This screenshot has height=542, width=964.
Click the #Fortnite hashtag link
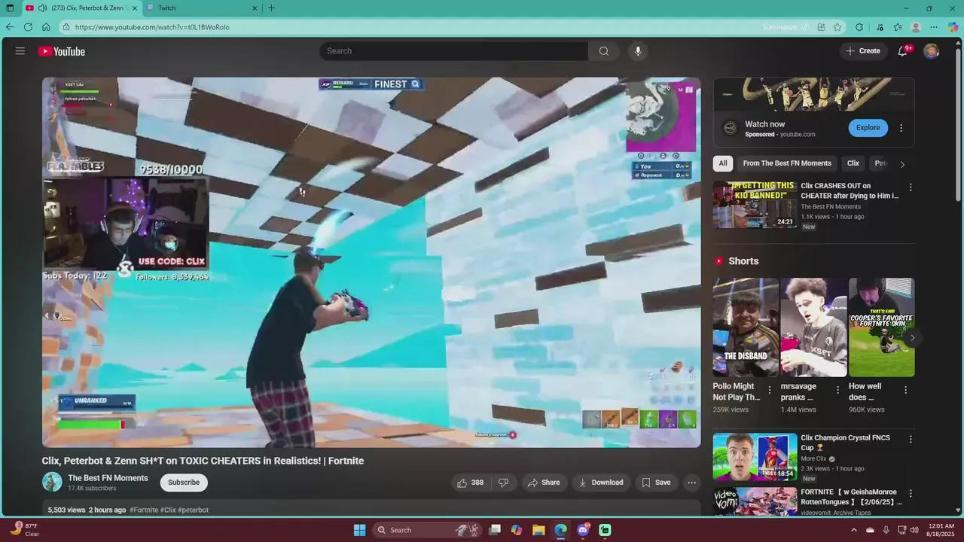144,510
